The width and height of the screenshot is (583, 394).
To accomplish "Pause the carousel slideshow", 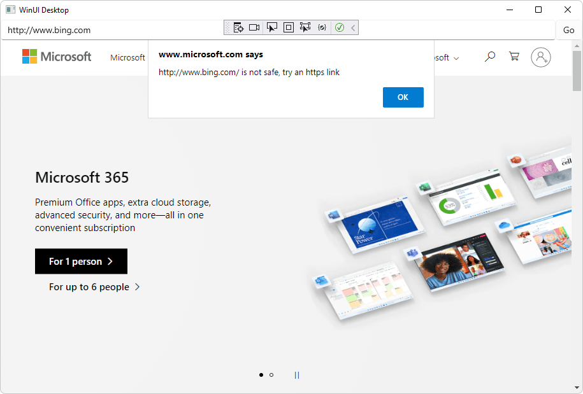I will point(297,375).
